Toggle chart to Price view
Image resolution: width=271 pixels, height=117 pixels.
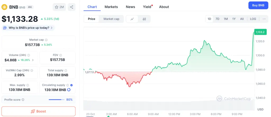(92, 19)
